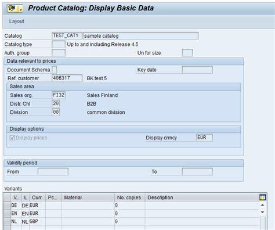
Task: Click the Ref. customer field 406317
Action: (67, 78)
